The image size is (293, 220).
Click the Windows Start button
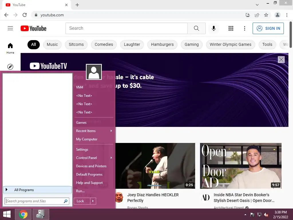[7, 214]
